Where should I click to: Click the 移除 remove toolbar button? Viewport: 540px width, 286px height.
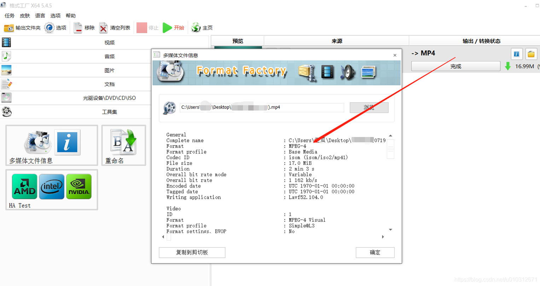tap(84, 28)
